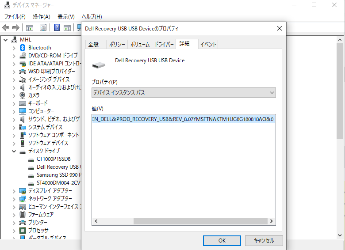Open the 操作(A) menu
Viewport: 345px width, 250px height.
(x=42, y=17)
